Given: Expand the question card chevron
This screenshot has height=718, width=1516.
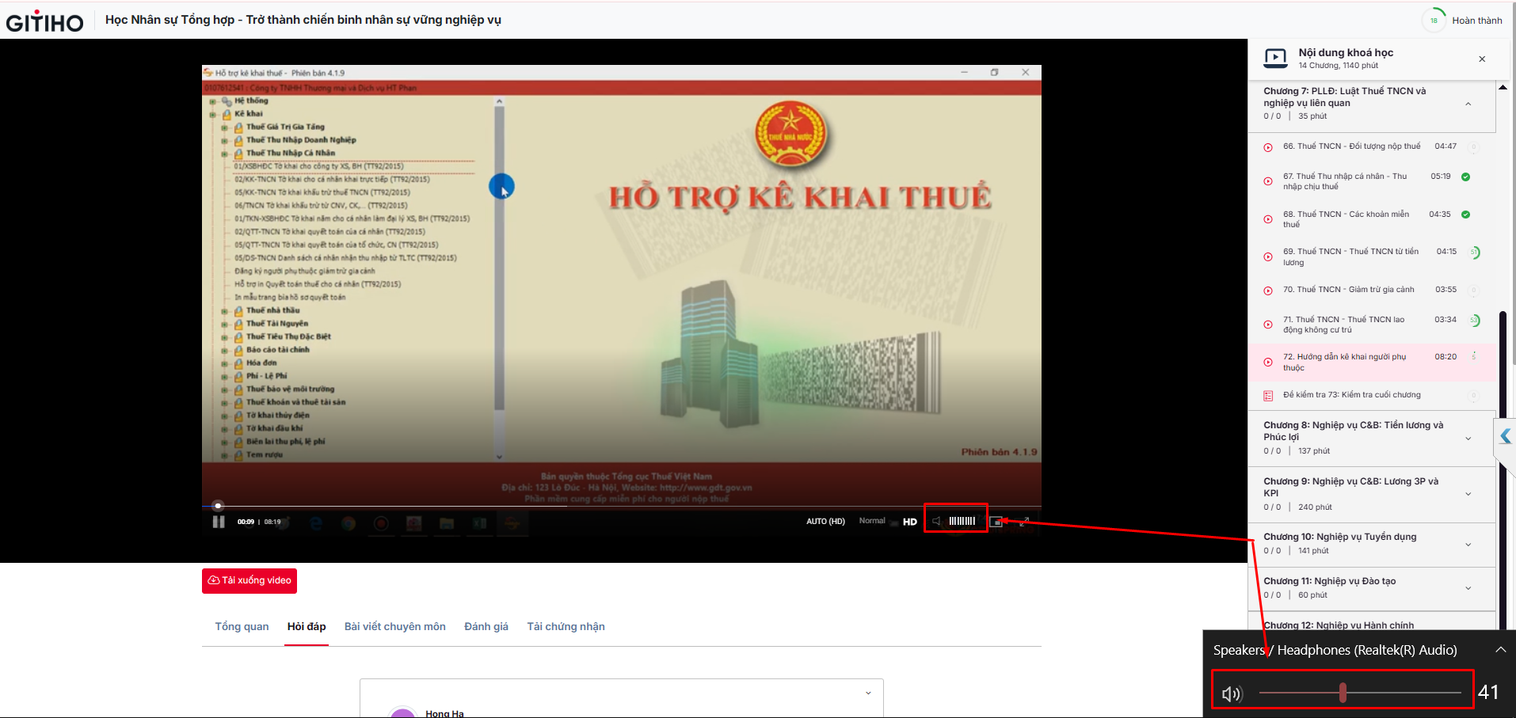Looking at the screenshot, I should (868, 693).
